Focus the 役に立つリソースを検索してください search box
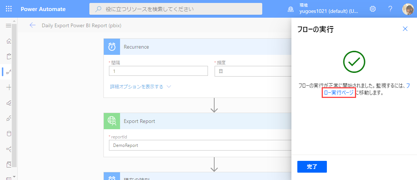The height and width of the screenshot is (180, 417). pyautogui.click(x=176, y=9)
